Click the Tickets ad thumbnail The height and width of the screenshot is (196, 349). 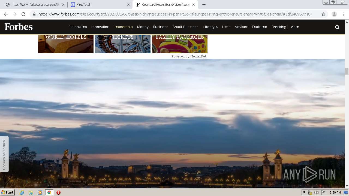click(x=123, y=44)
